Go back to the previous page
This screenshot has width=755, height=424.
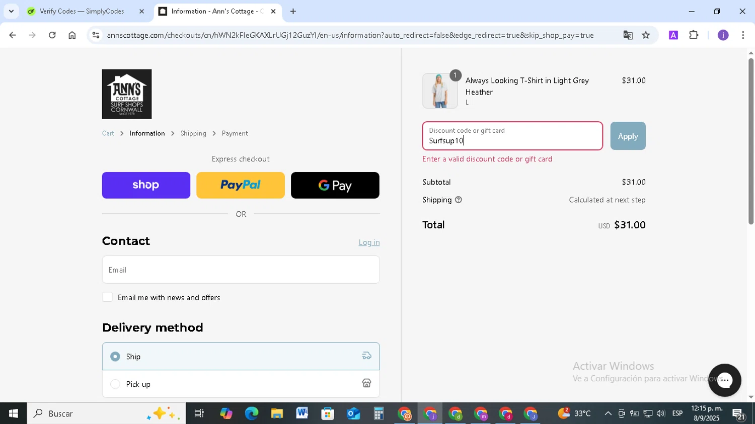13,35
